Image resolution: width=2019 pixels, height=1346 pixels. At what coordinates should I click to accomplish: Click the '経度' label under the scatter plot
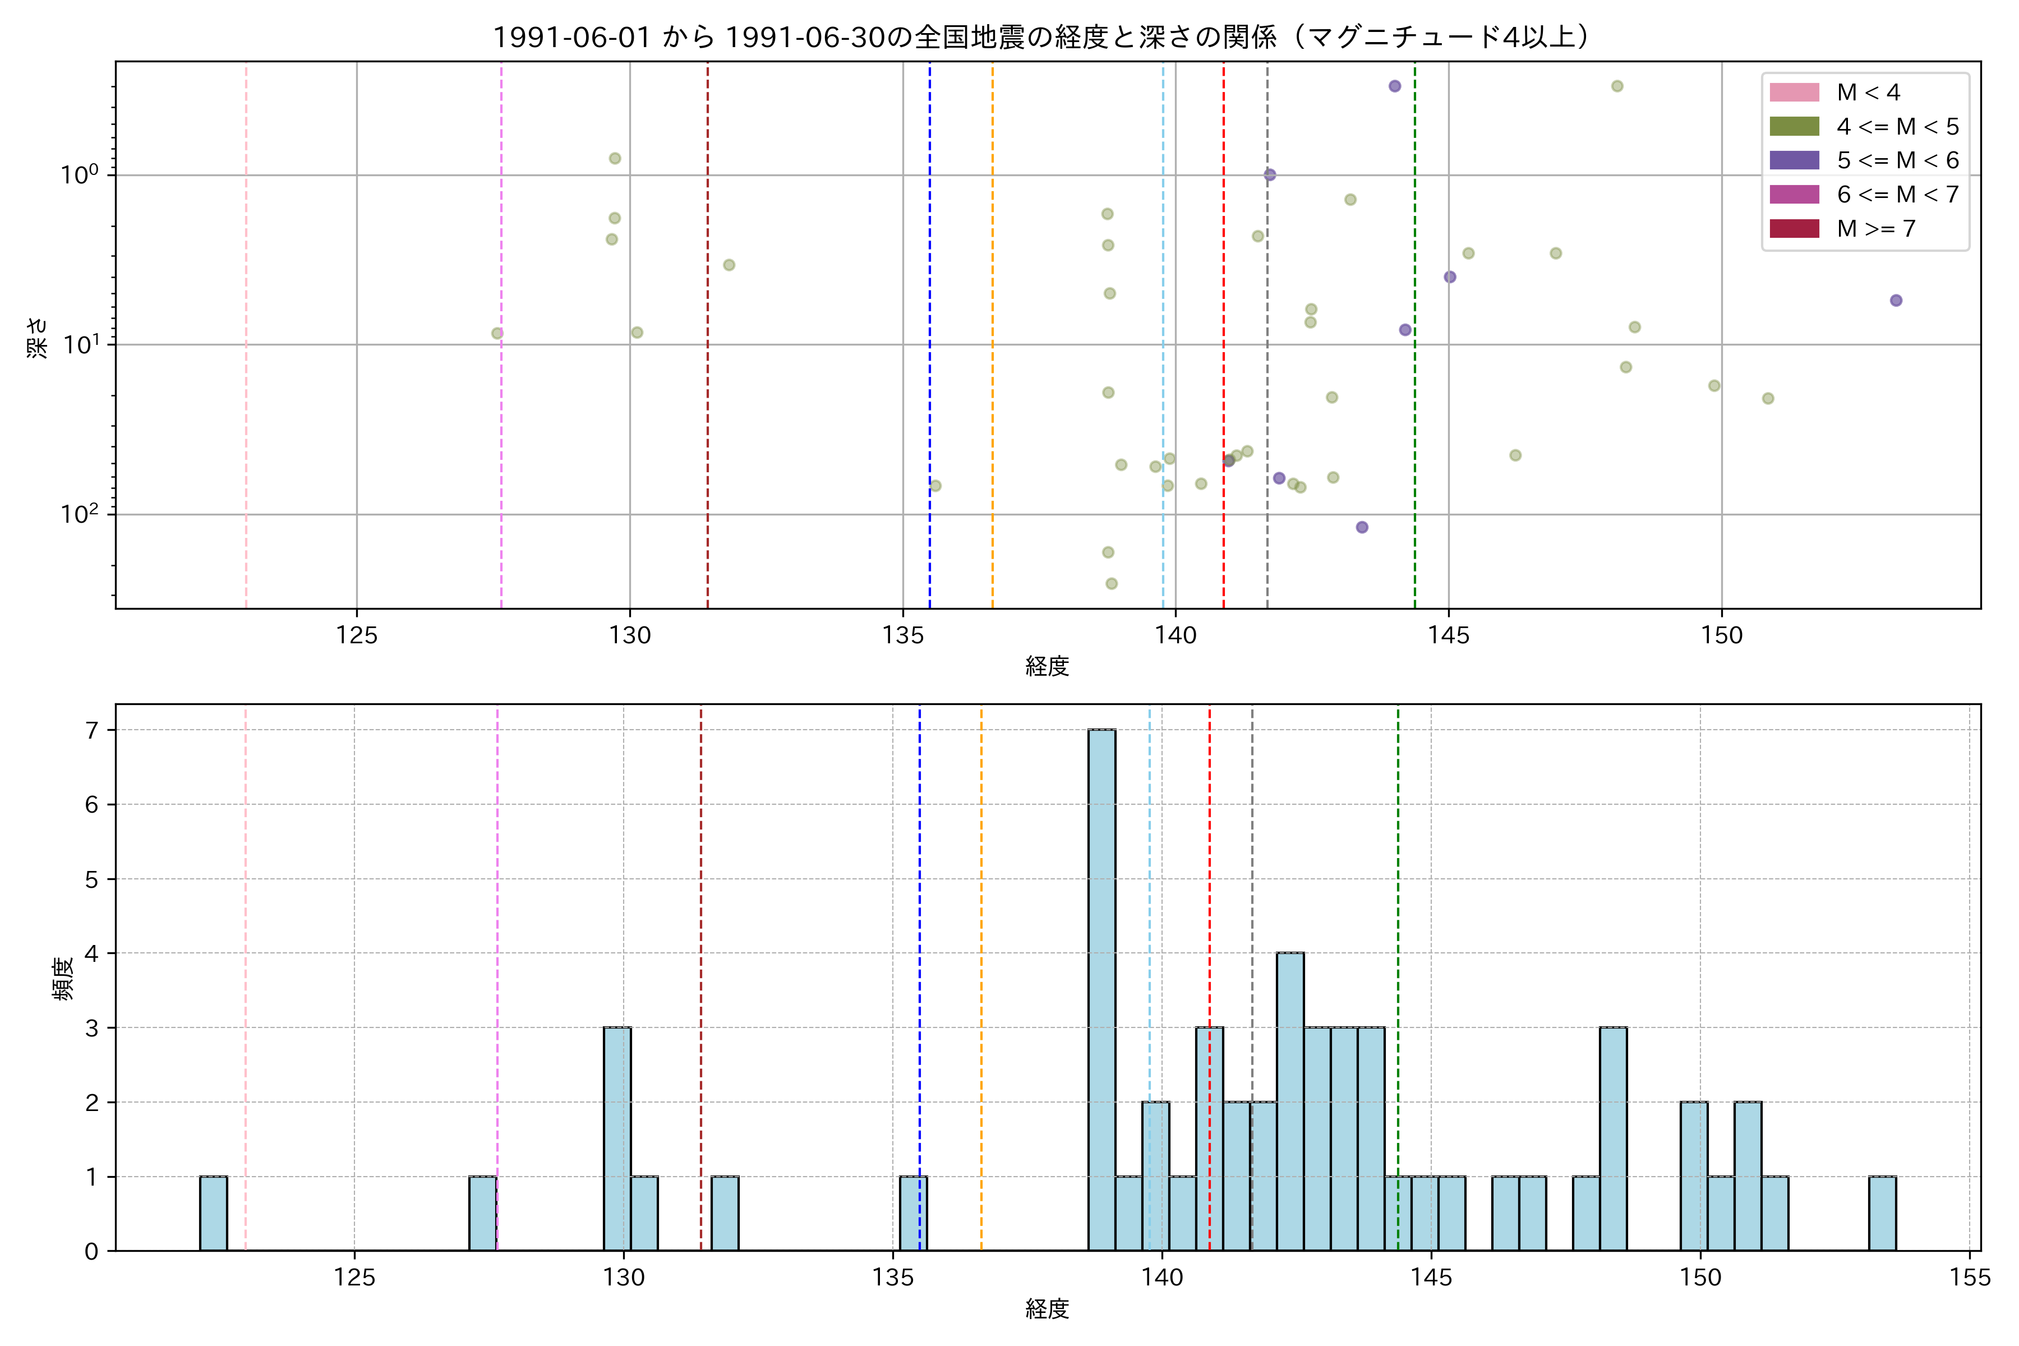[1047, 665]
